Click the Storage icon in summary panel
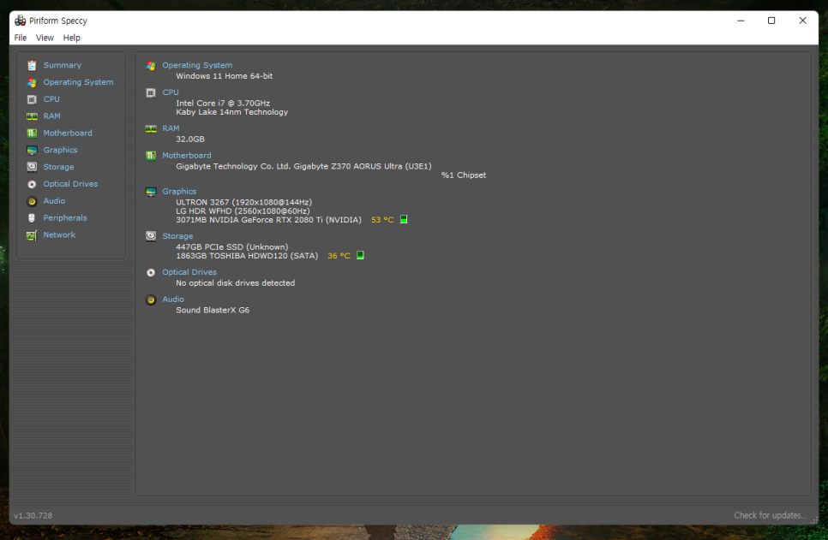Screen dimensions: 828x540 pyautogui.click(x=151, y=236)
